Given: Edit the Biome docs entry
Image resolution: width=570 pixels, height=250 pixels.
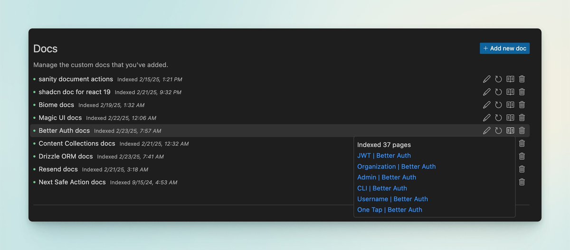Looking at the screenshot, I should [x=486, y=105].
